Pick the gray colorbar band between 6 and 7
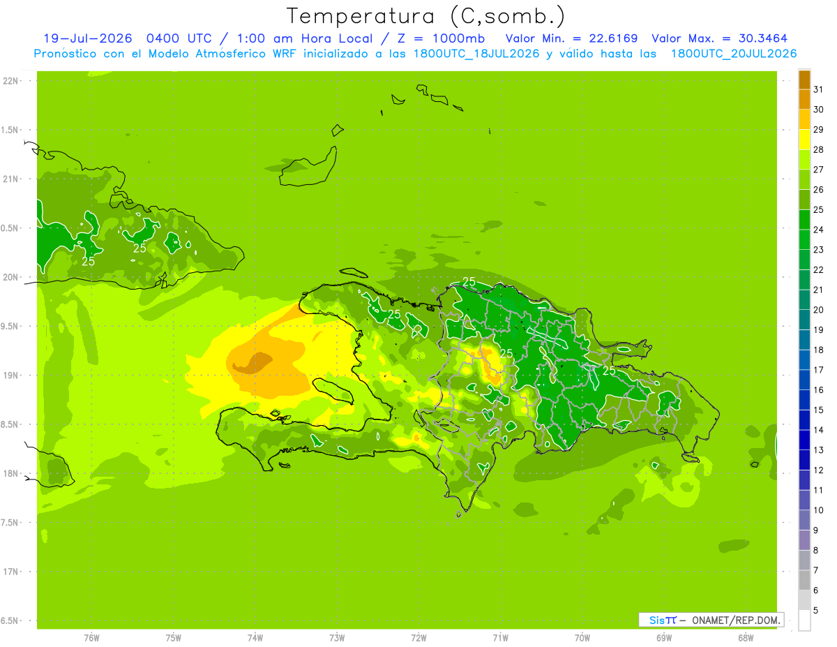 coord(804,580)
